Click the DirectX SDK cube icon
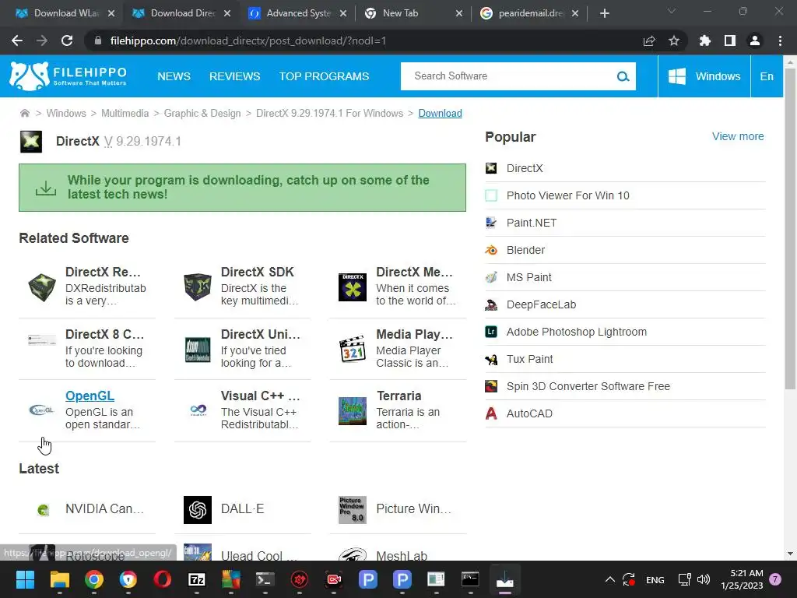Screen dimensions: 797x598 pyautogui.click(x=197, y=287)
